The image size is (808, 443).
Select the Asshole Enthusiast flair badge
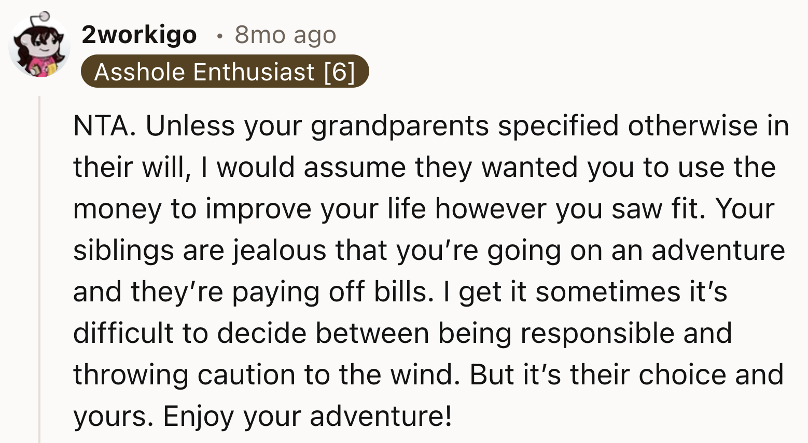pyautogui.click(x=225, y=72)
